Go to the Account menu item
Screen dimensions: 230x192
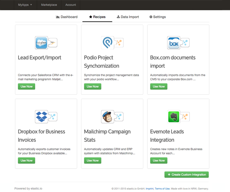(x=71, y=5)
